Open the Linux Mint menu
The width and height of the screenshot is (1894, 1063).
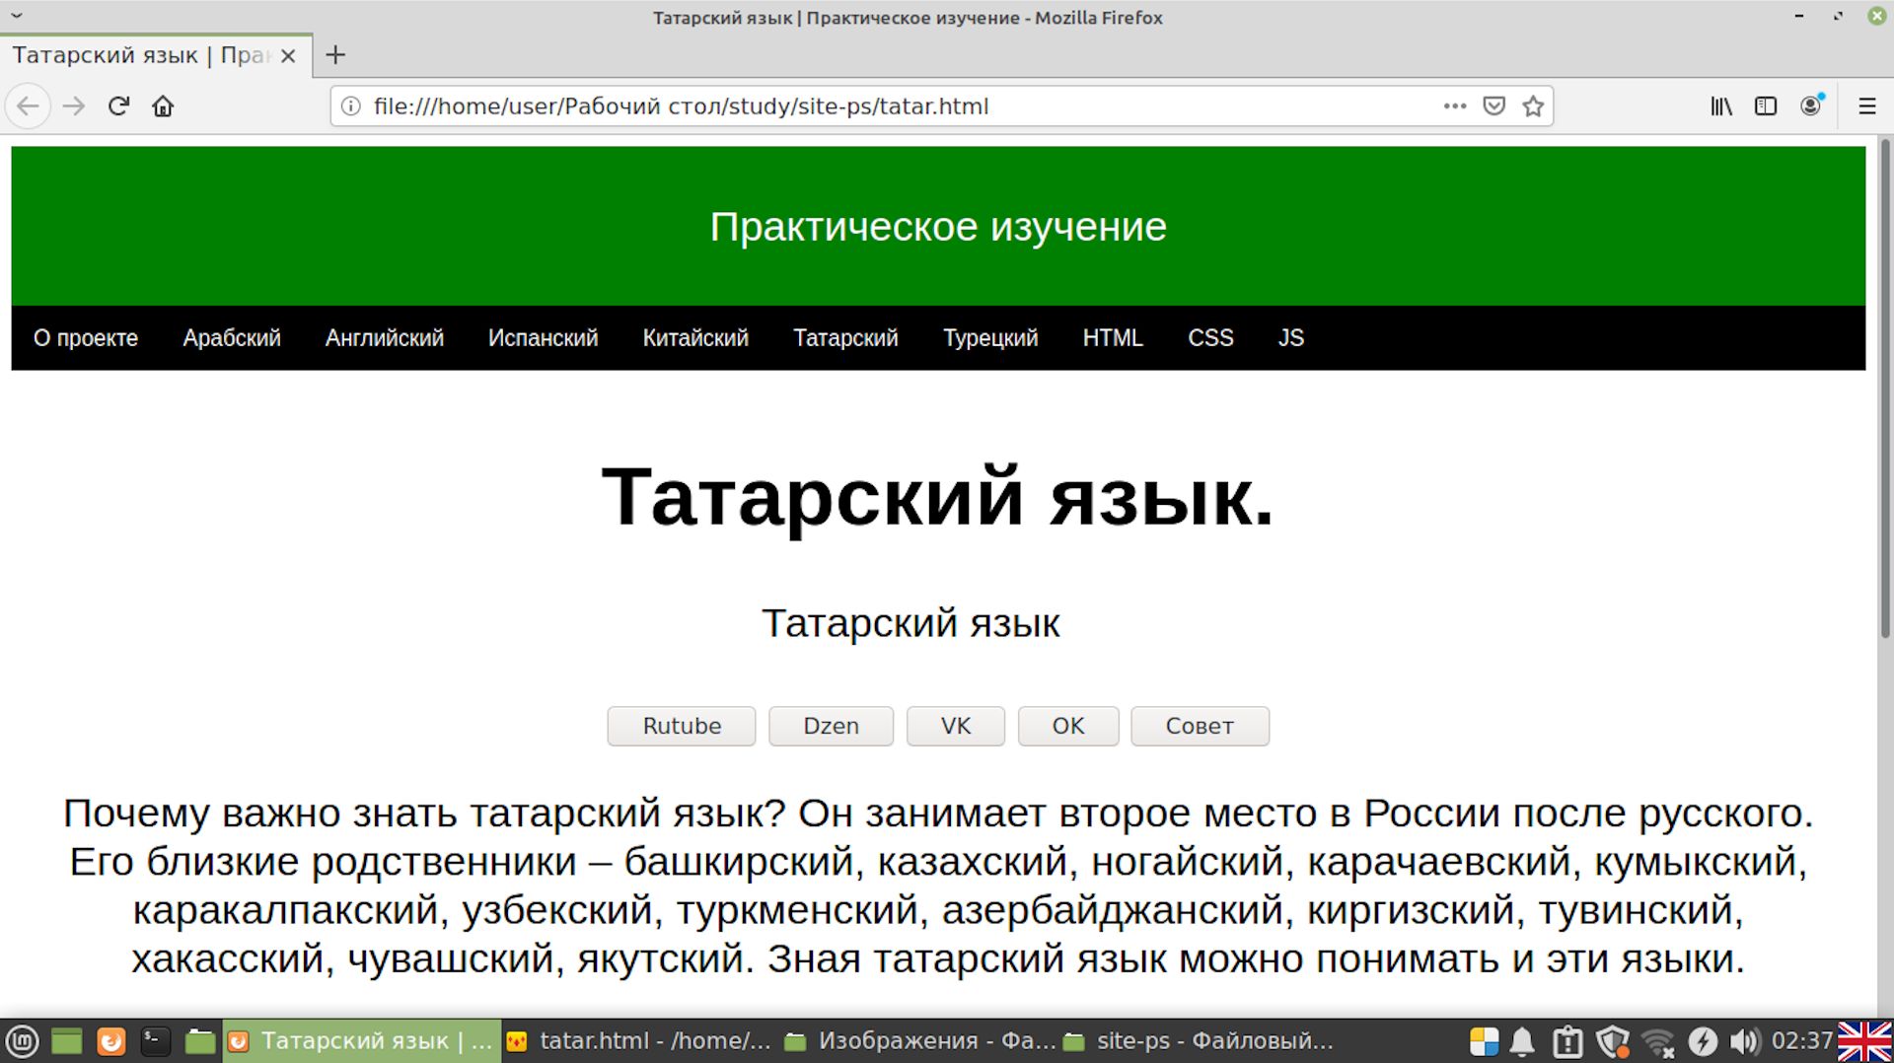tap(22, 1040)
